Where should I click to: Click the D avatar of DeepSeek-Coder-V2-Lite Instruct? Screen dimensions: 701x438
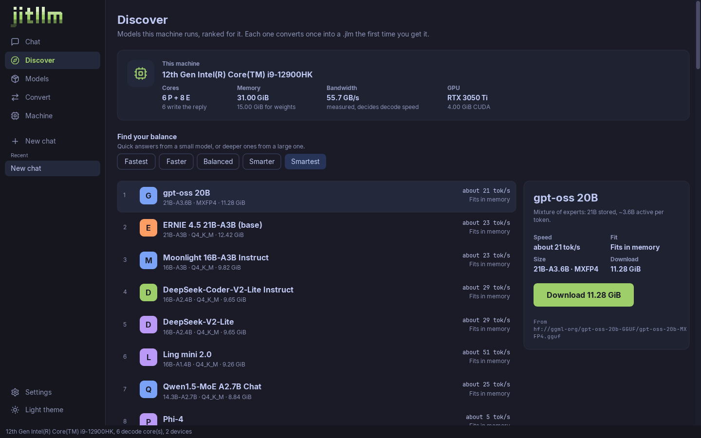(148, 292)
